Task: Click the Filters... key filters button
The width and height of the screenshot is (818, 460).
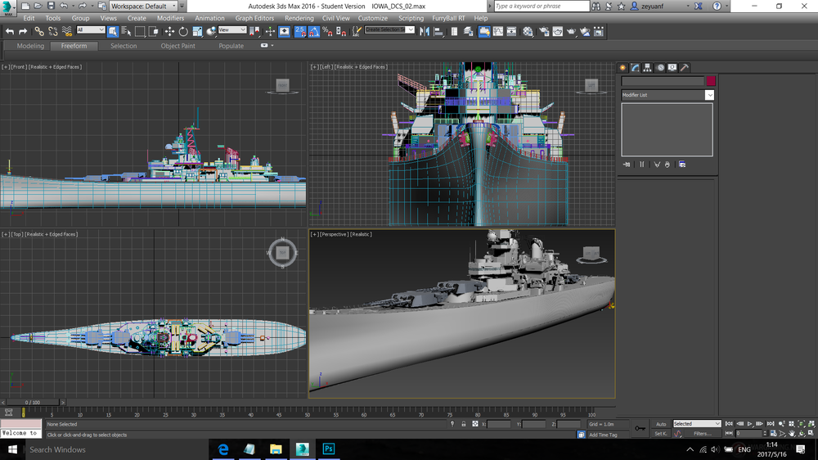Action: tap(702, 434)
